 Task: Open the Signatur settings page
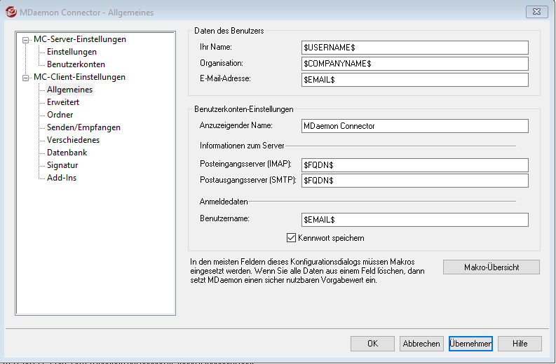[x=62, y=165]
